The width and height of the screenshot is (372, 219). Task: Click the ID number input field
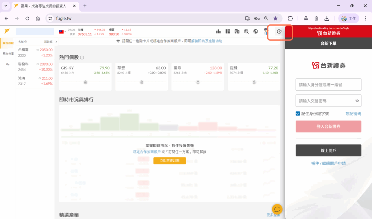click(x=328, y=85)
